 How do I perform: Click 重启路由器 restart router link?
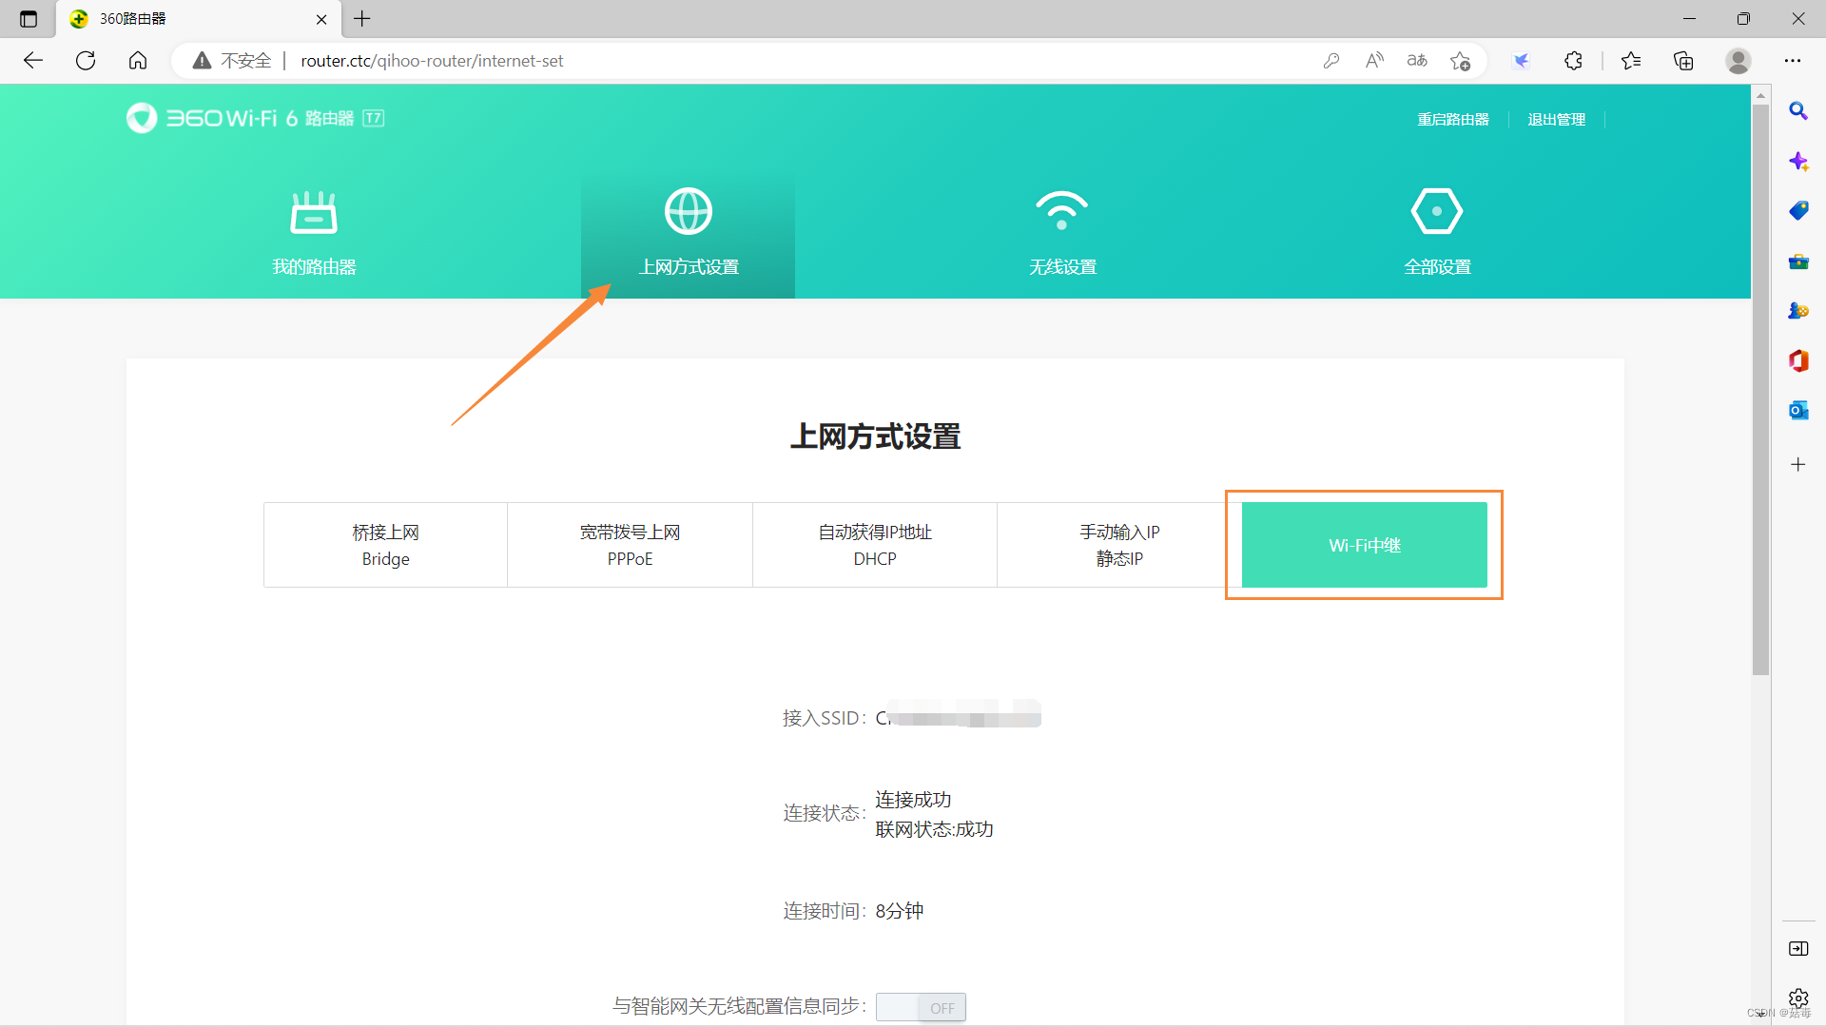click(1452, 120)
